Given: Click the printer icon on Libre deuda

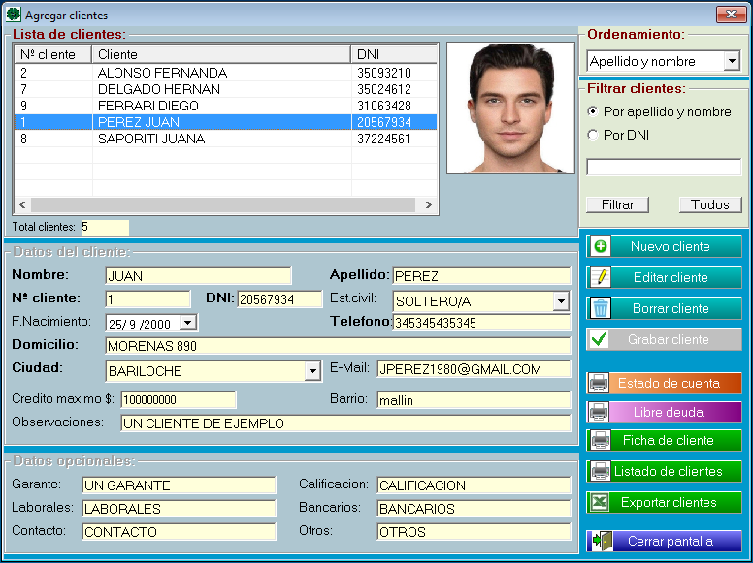Looking at the screenshot, I should pos(600,412).
